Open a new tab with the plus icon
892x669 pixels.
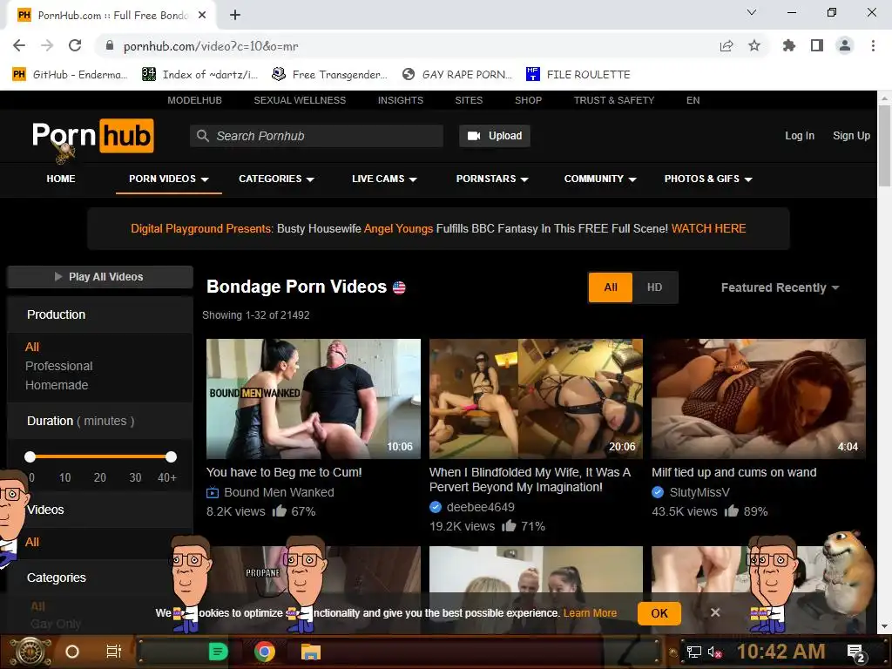pos(235,16)
